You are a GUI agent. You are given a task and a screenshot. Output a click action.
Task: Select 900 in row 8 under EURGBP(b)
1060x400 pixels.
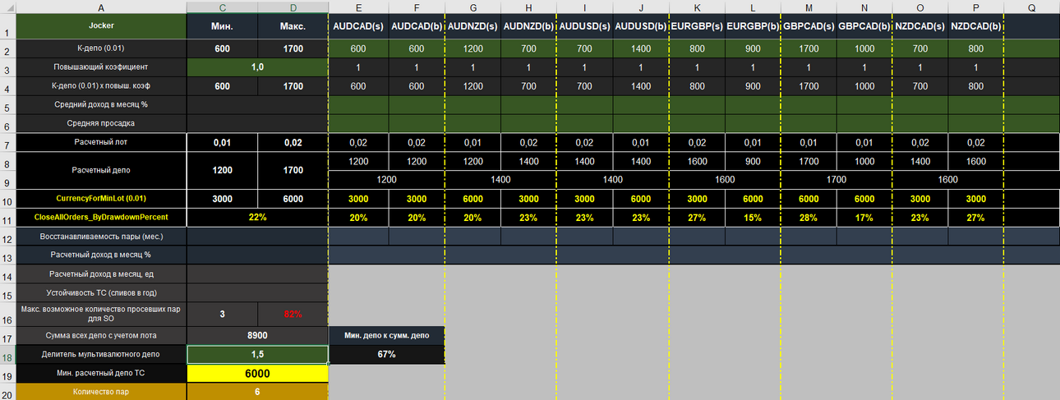pyautogui.click(x=754, y=161)
